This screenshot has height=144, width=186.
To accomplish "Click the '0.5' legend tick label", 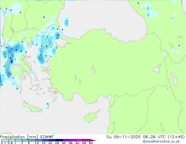I will (10, 143).
